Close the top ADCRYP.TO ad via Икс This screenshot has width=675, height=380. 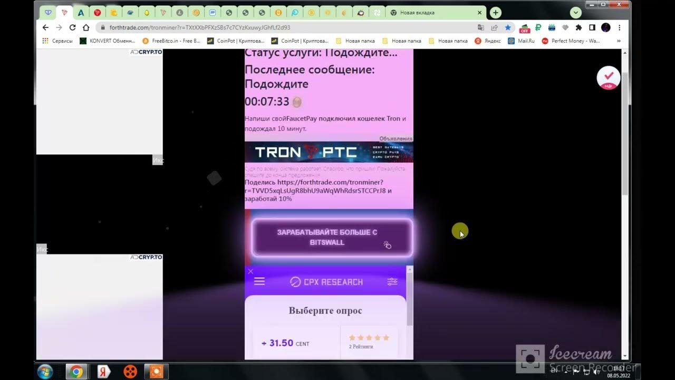click(158, 160)
